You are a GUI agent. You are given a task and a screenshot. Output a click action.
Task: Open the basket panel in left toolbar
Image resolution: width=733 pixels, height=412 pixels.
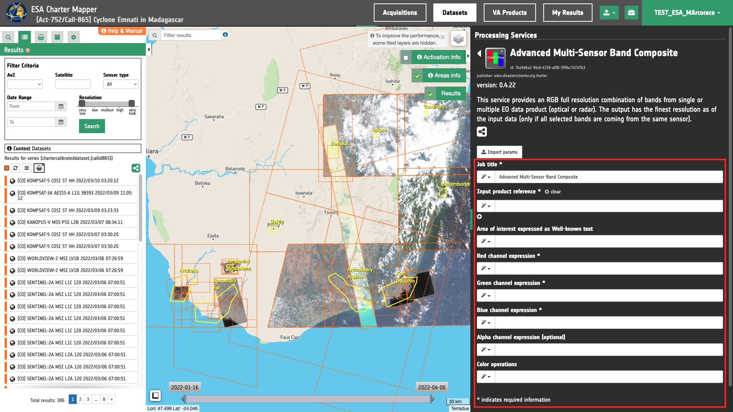point(41,37)
